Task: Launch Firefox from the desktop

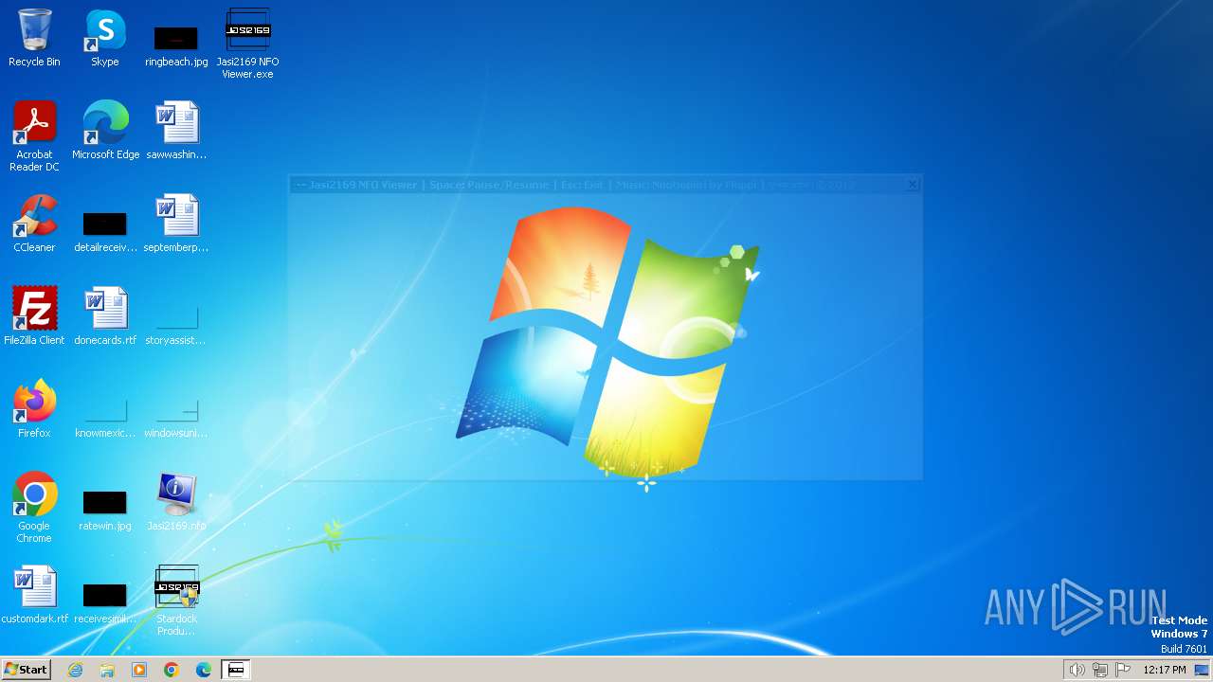Action: (34, 410)
